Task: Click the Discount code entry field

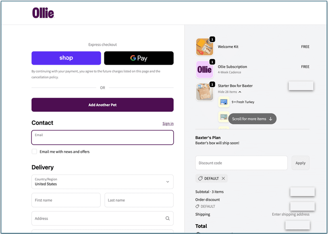Action: point(241,163)
